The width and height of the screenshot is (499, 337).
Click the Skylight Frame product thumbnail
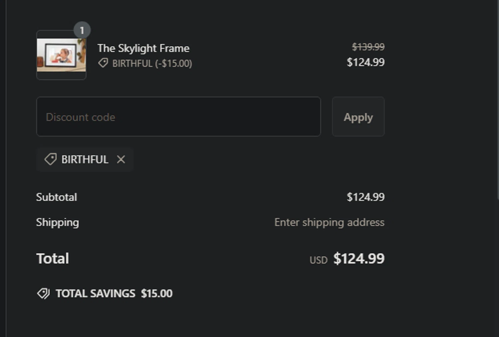(x=61, y=55)
